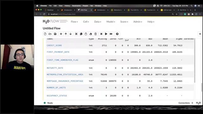Reload the page with the refresh icon
This screenshot has width=203, height=114.
(x=44, y=14)
